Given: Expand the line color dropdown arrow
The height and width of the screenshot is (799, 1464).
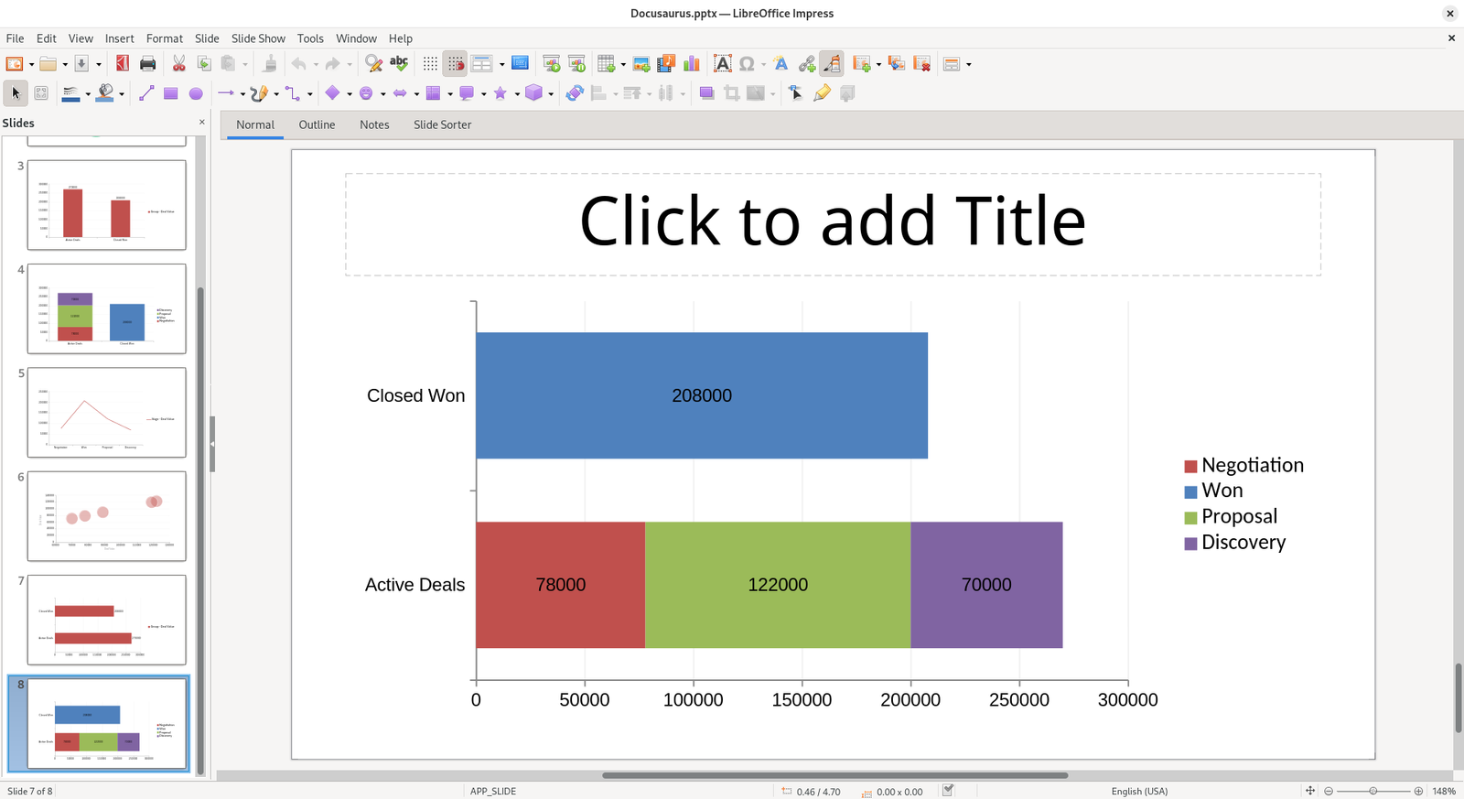Looking at the screenshot, I should click(88, 93).
